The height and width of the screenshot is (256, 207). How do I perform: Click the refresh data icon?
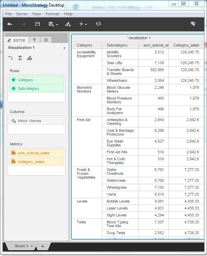click(98, 24)
